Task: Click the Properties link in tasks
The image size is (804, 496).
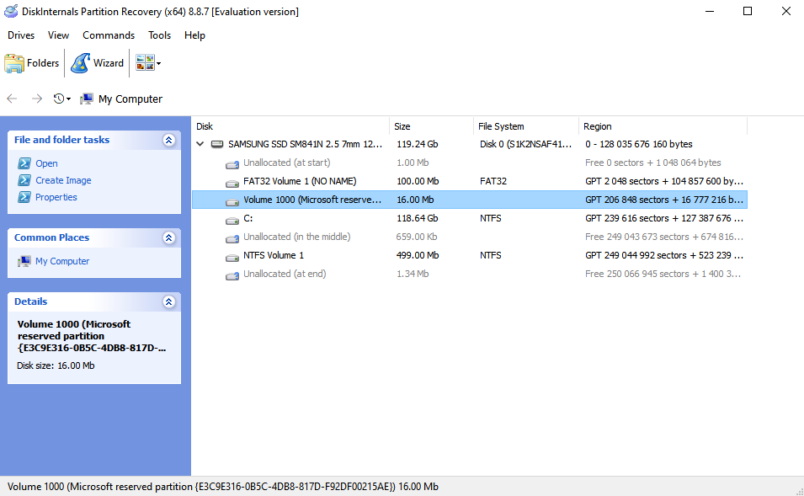Action: point(56,197)
